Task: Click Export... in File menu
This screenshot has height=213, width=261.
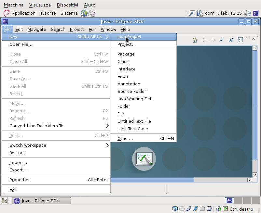Action: tap(56, 170)
